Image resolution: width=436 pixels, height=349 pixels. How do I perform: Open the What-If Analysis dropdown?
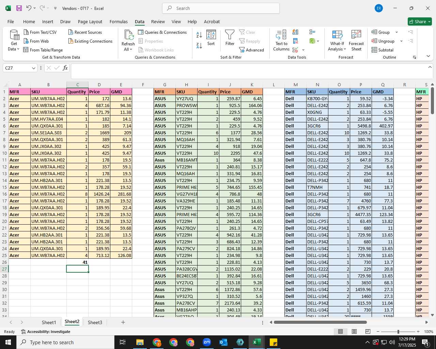pos(337,40)
